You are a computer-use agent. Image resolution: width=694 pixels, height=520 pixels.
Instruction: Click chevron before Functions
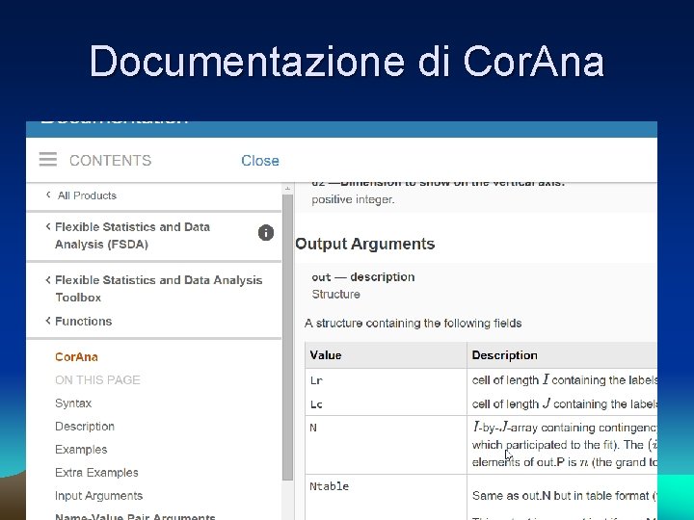pyautogui.click(x=48, y=321)
